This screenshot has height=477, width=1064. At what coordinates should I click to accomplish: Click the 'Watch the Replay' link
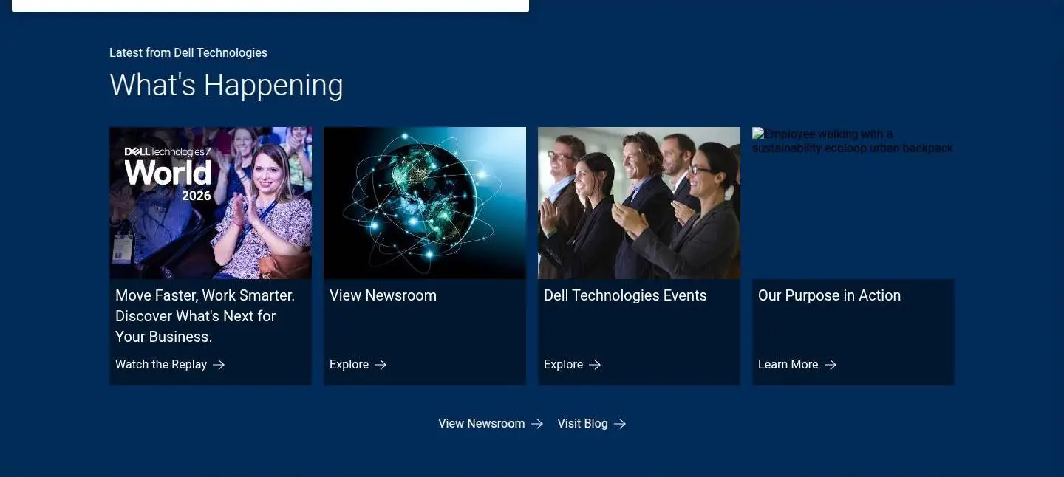click(x=161, y=365)
